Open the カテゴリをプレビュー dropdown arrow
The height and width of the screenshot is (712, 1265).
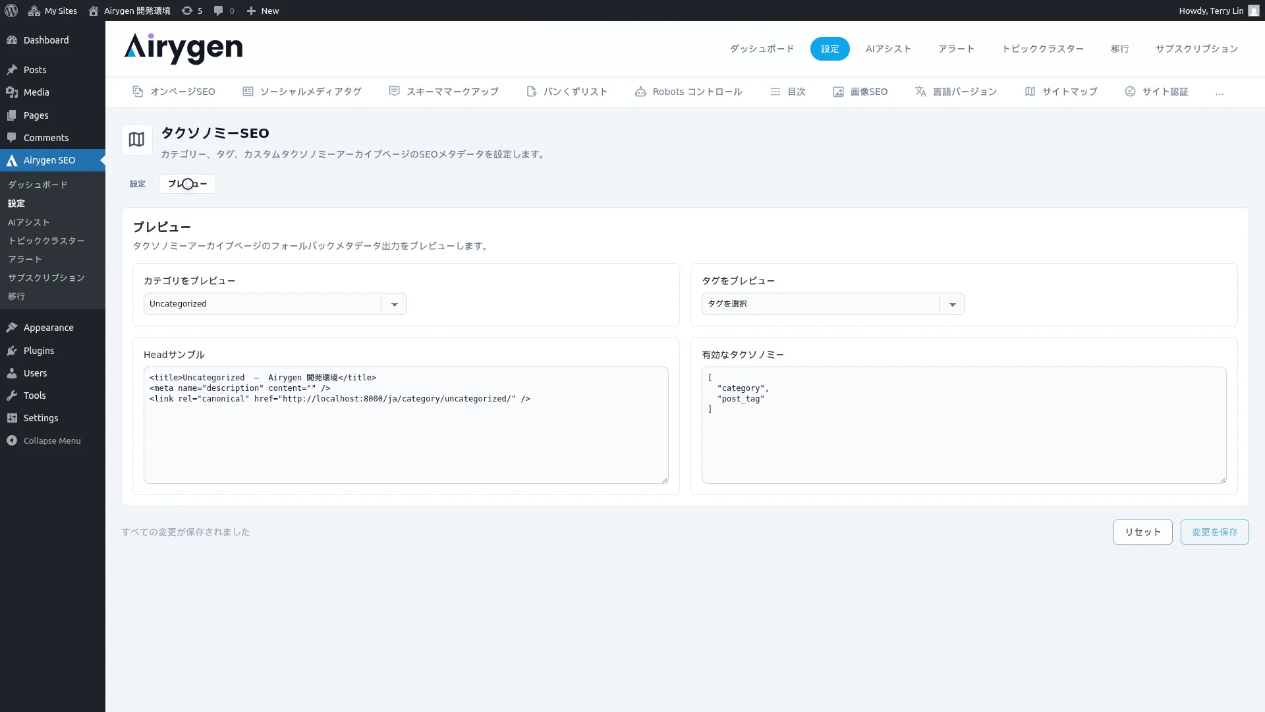click(x=395, y=304)
